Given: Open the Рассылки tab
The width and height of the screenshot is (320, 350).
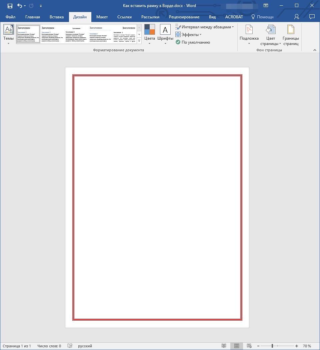Looking at the screenshot, I should [x=150, y=17].
